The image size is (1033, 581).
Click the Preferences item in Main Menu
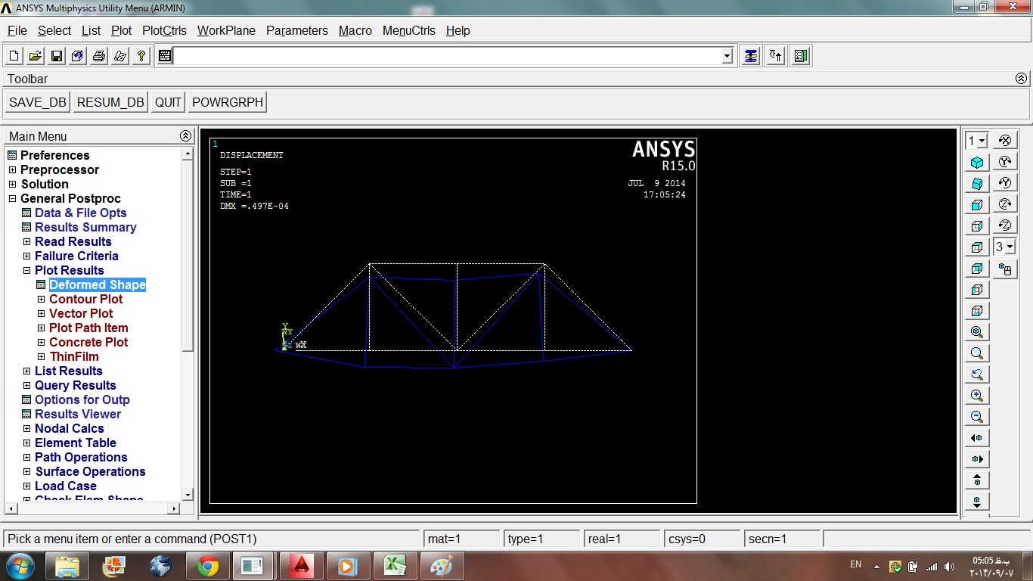point(54,155)
